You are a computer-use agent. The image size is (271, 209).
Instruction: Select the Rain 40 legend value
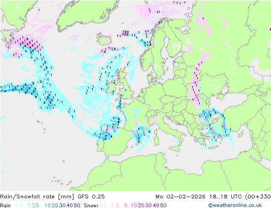point(70,206)
